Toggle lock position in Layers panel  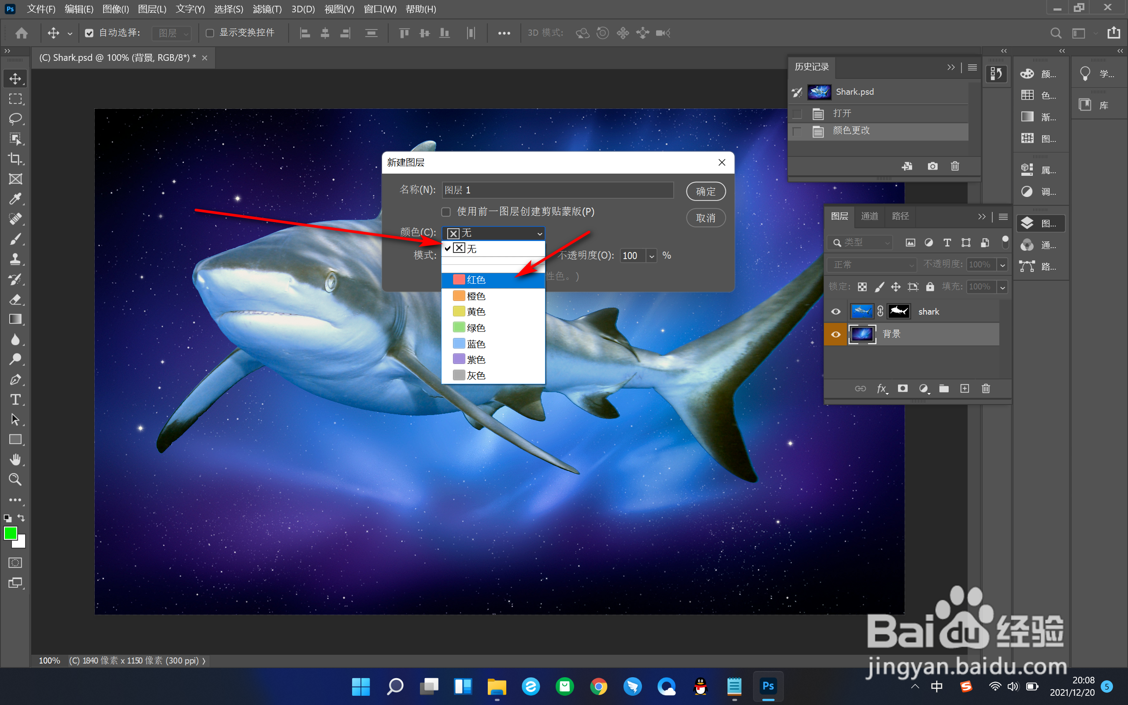click(x=896, y=287)
